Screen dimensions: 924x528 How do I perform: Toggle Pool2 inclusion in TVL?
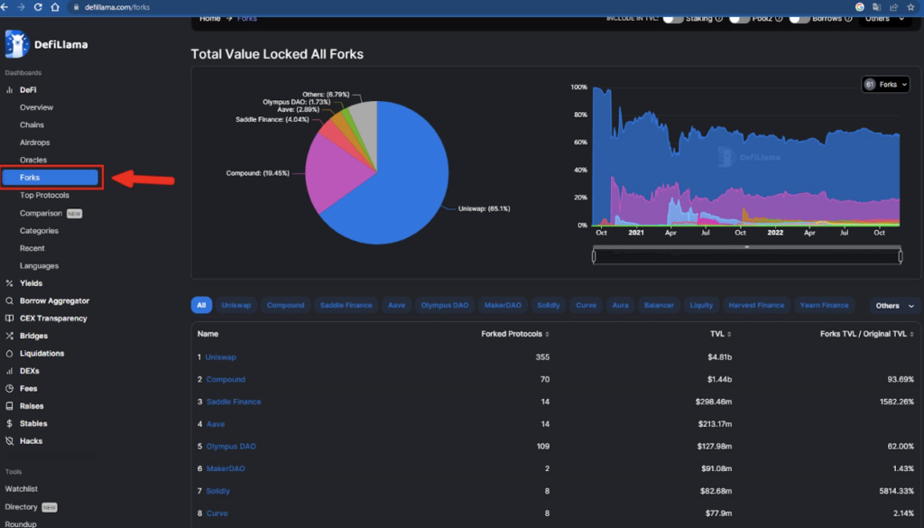(740, 19)
